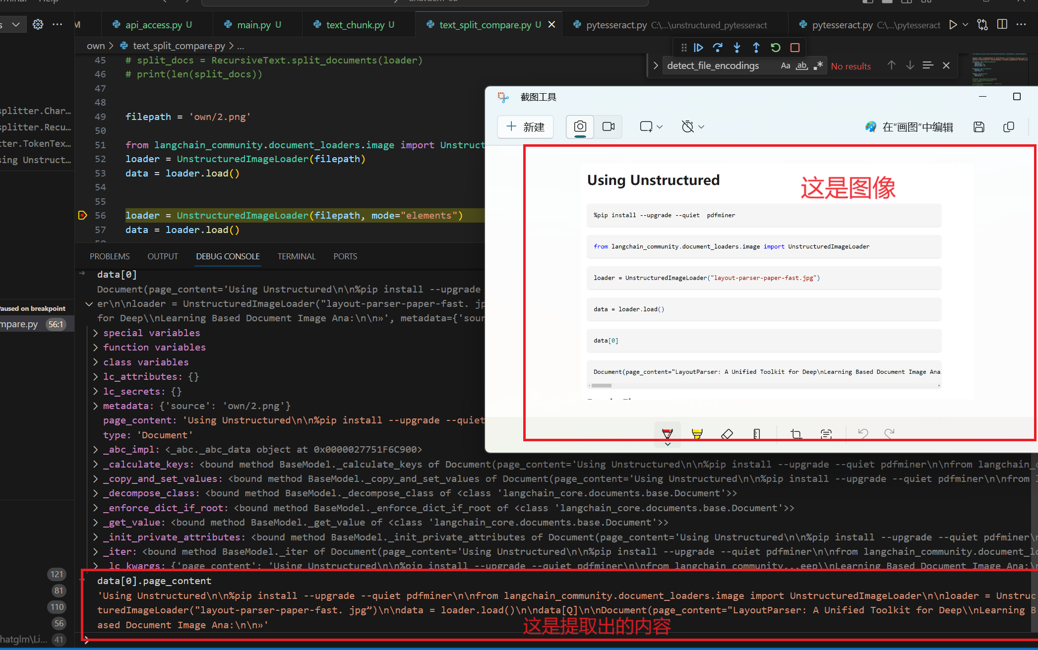Click the debug Step Into icon

click(737, 48)
